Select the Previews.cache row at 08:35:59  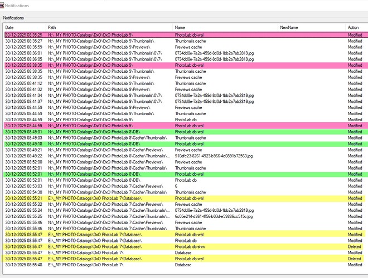click(x=184, y=47)
